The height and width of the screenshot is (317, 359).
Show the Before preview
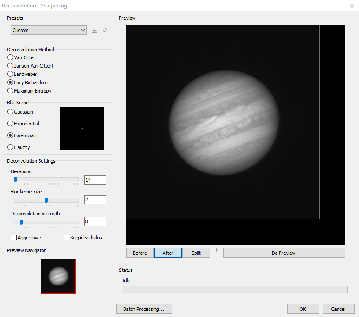pos(140,253)
